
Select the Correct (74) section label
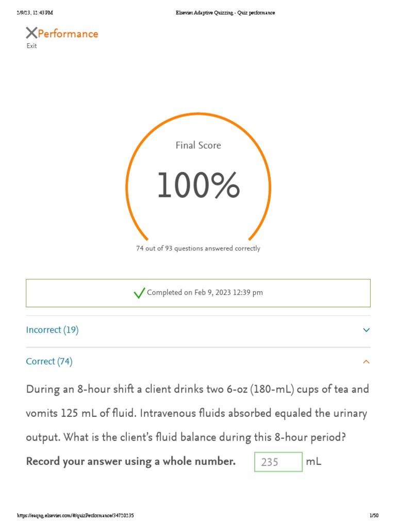[49, 362]
